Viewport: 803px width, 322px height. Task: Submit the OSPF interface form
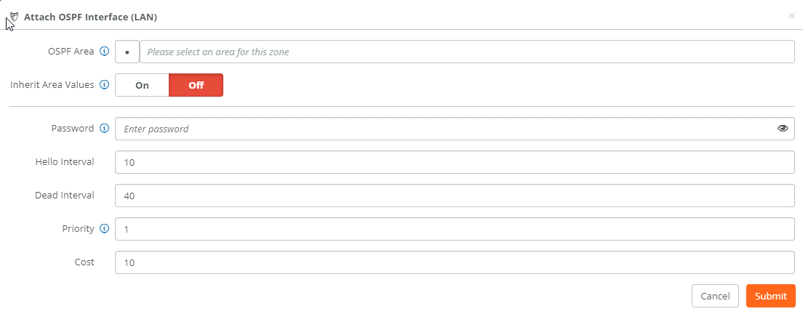click(770, 296)
